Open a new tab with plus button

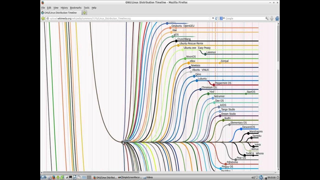pos(84,13)
